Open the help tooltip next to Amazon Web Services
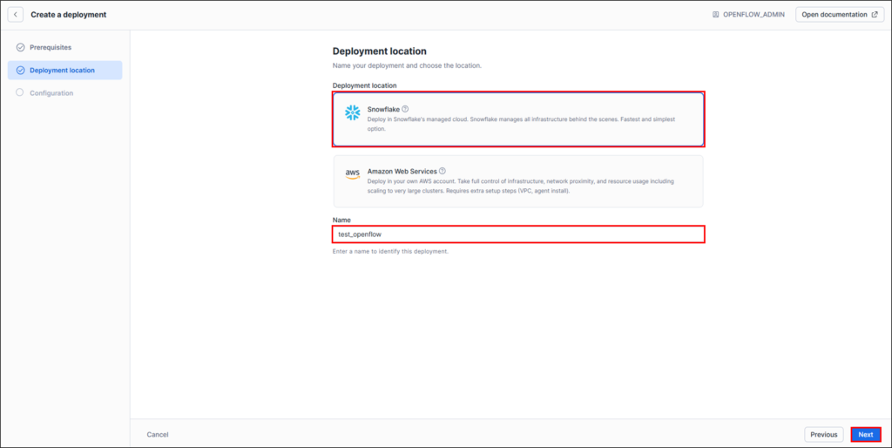This screenshot has width=892, height=448. [x=443, y=171]
